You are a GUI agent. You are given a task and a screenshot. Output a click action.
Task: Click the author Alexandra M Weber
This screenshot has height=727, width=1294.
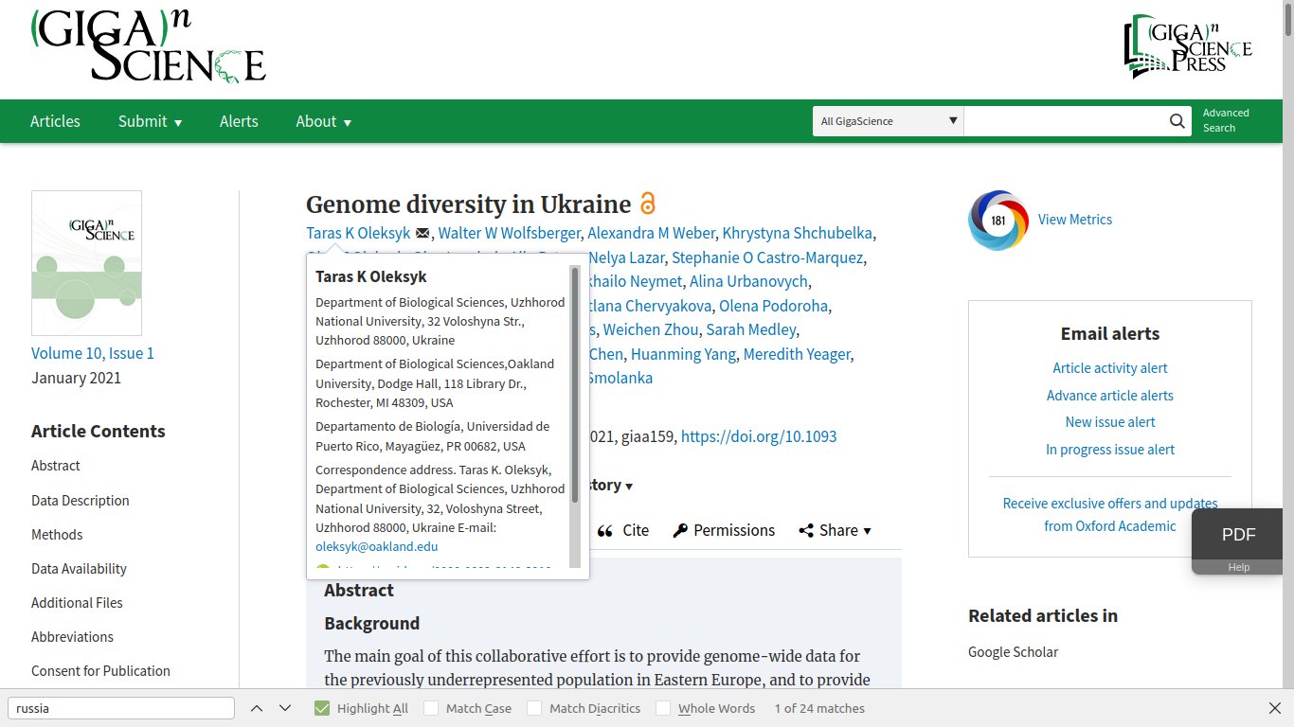tap(651, 233)
